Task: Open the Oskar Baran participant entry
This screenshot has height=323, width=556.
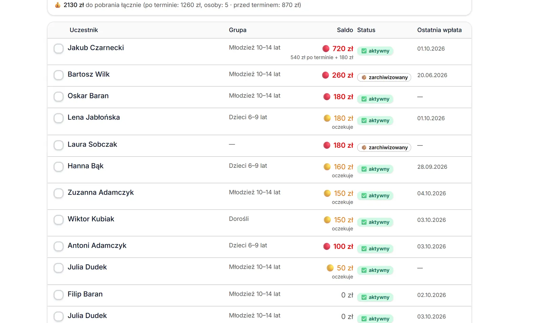Action: (x=88, y=96)
